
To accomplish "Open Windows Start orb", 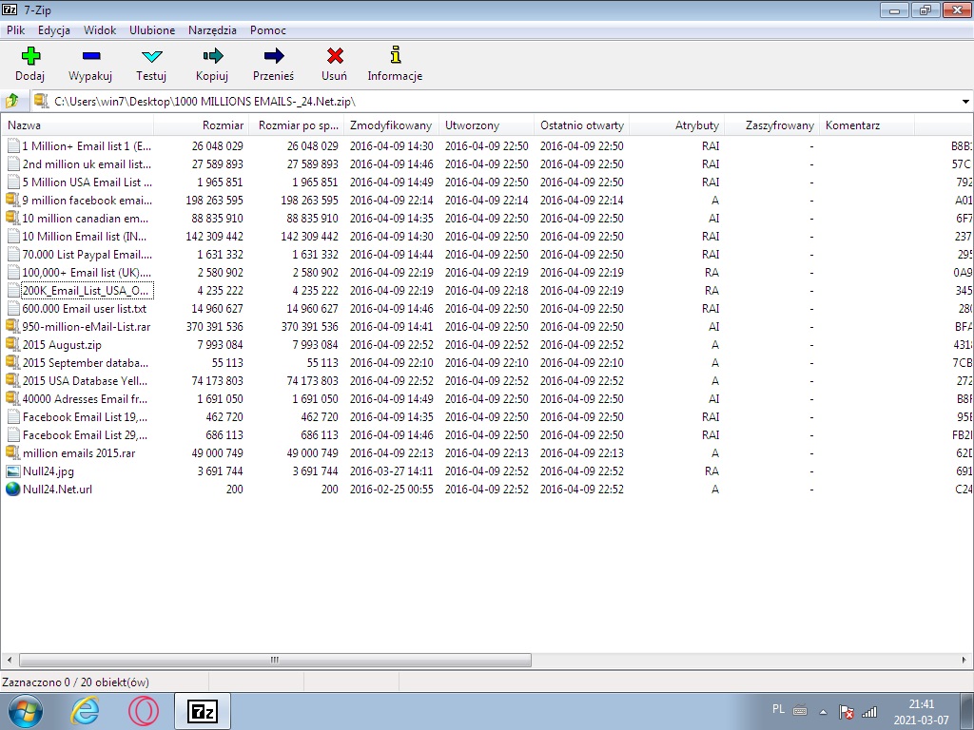I will click(26, 711).
